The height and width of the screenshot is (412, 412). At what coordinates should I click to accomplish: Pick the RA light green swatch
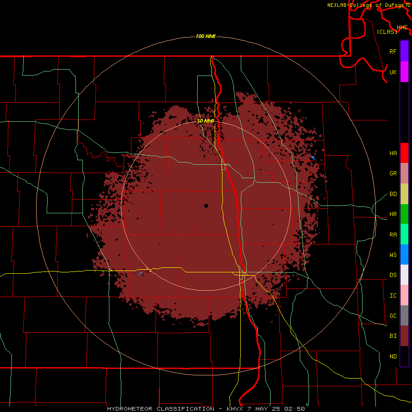[404, 234]
